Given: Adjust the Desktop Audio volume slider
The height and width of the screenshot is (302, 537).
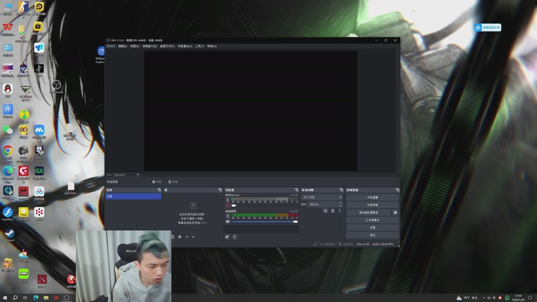Looking at the screenshot, I should click(264, 221).
